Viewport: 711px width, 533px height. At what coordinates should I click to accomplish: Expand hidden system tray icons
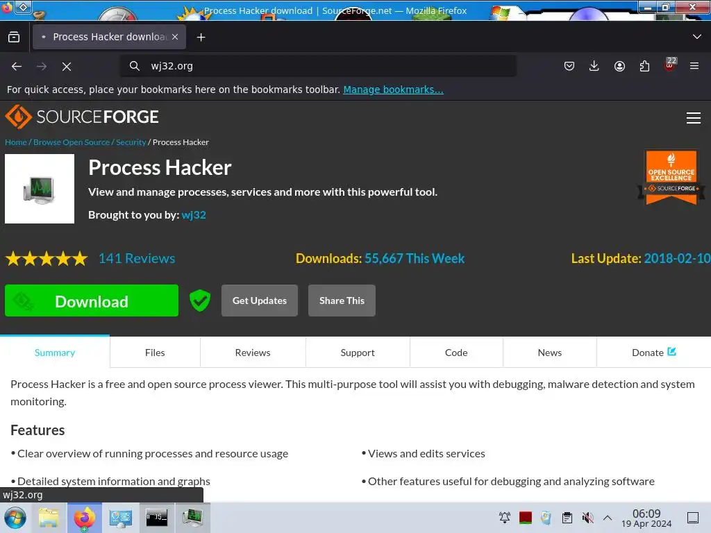coord(608,518)
